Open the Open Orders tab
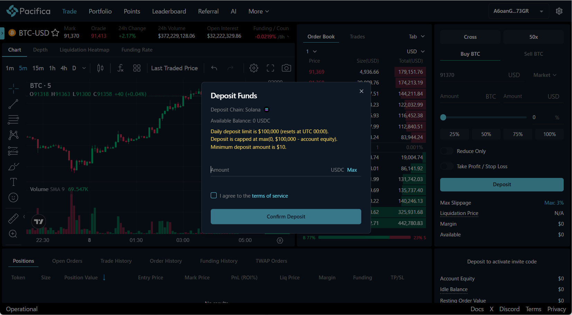 tap(67, 261)
